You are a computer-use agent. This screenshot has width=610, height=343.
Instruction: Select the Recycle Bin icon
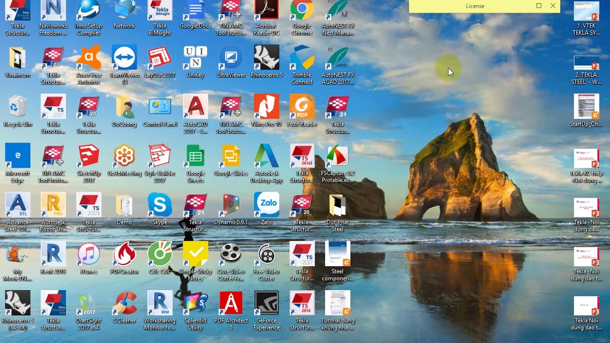(18, 111)
